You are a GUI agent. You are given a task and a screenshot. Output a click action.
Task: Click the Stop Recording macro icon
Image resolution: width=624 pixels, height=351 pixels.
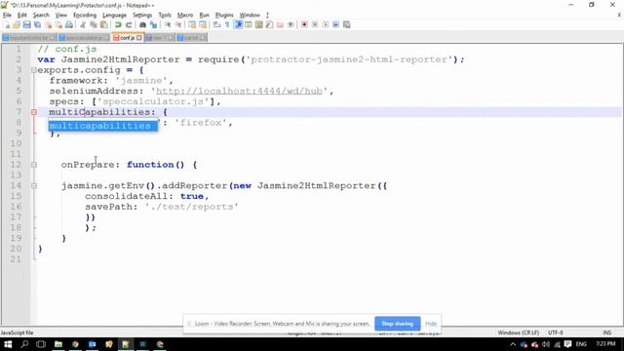point(315,24)
